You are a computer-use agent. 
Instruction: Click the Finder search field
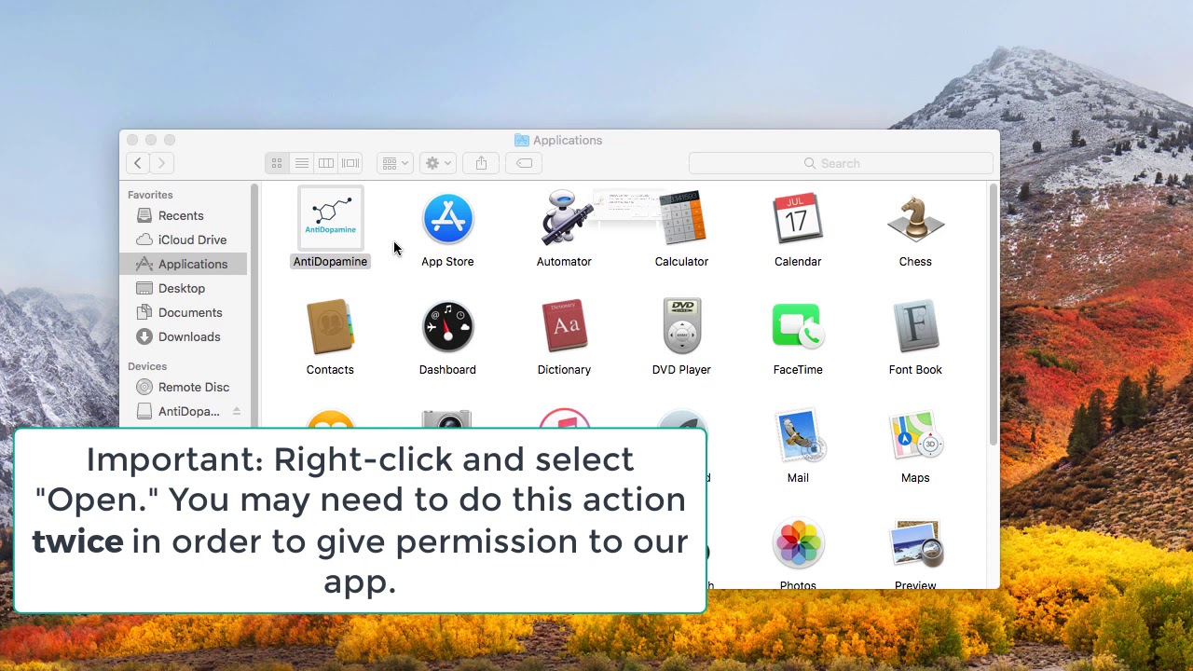[x=841, y=163]
